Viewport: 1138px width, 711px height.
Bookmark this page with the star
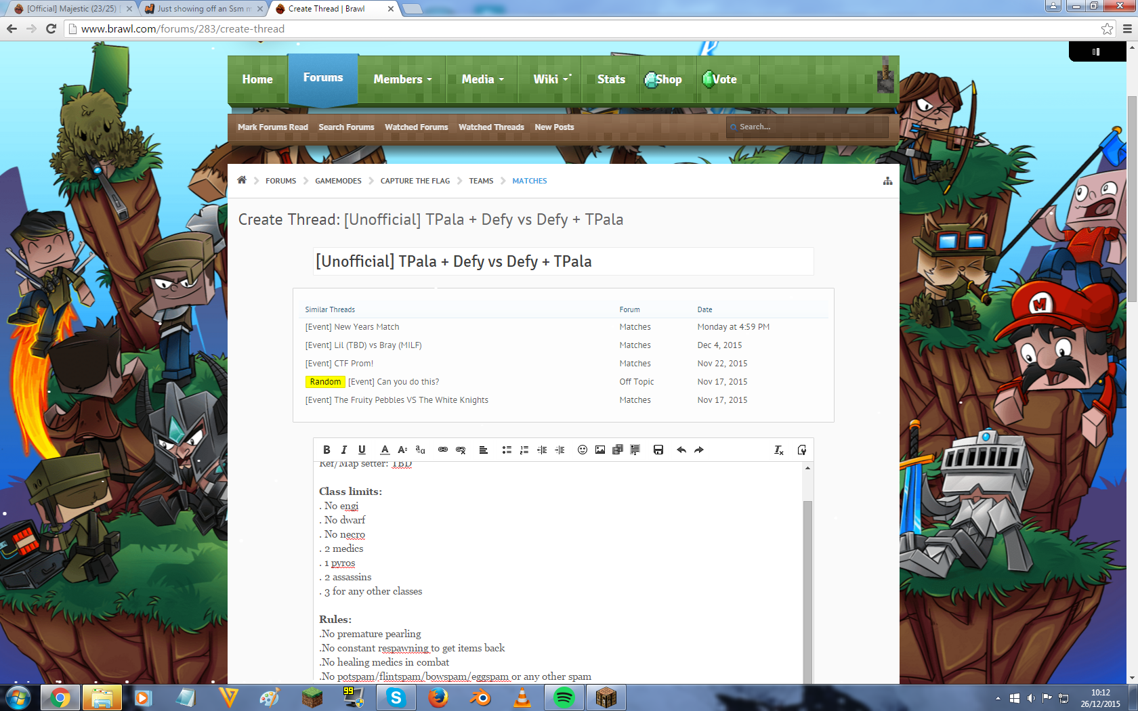coord(1107,28)
